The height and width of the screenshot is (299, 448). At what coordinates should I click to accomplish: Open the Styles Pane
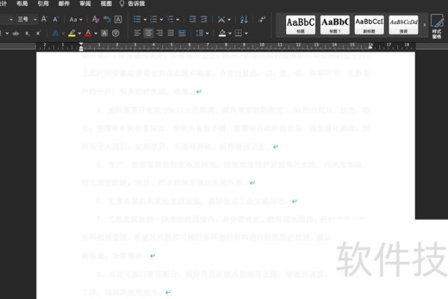[x=437, y=26]
